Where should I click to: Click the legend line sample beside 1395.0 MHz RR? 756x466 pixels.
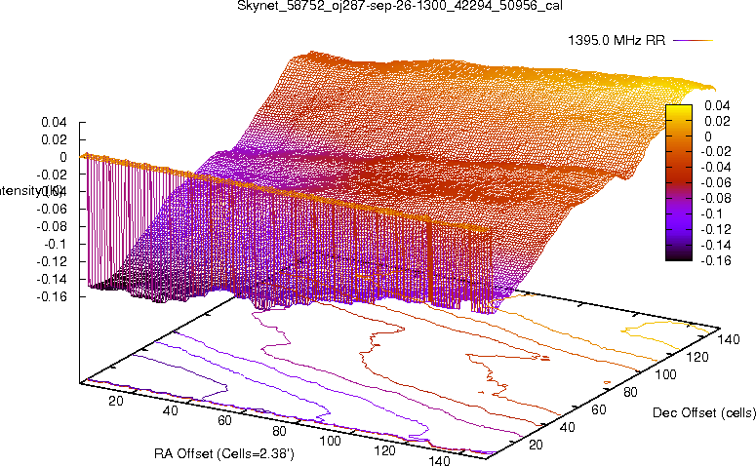(x=693, y=41)
